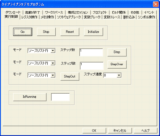Open the ダウンロード tab
160x136 pixels.
(13, 13)
